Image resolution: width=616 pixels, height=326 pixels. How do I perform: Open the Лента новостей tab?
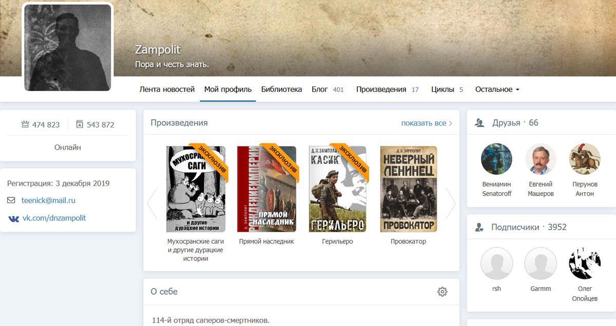pos(167,89)
